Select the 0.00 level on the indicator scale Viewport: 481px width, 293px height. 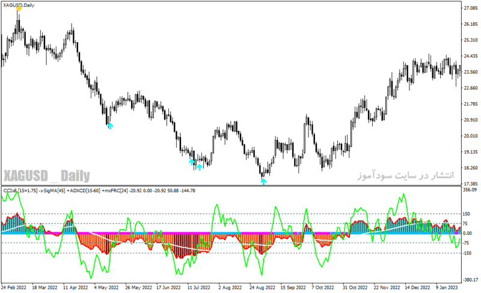coord(467,233)
